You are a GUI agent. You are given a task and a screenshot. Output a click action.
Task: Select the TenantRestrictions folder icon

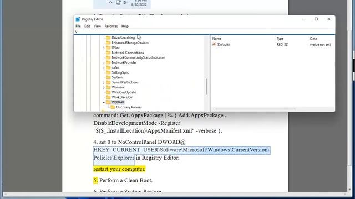tap(108, 82)
